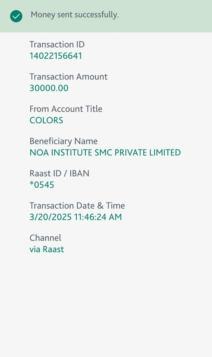Tap the "via Raast" channel value

(x=47, y=249)
